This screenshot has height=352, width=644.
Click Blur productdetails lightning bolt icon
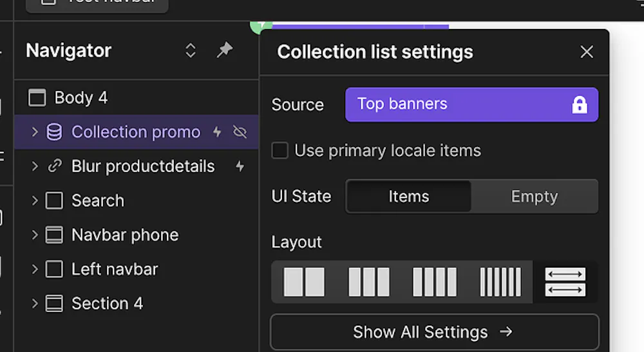240,166
